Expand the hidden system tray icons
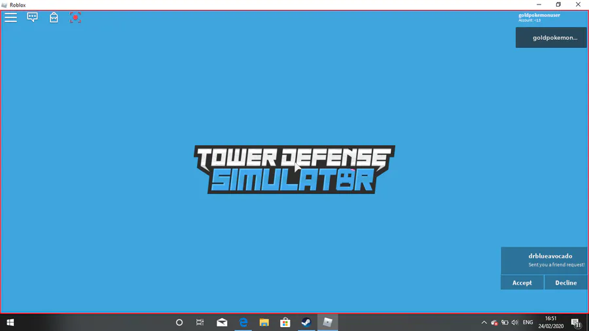Image resolution: width=589 pixels, height=331 pixels. click(484, 322)
